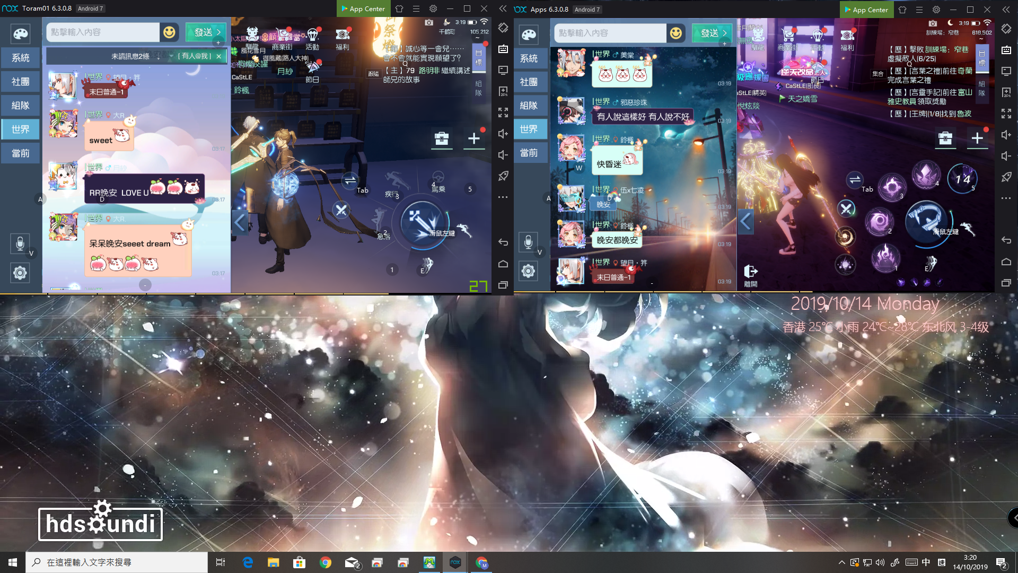
Task: Open keyboard mapping icon in Toram01 sidebar
Action: click(x=503, y=49)
